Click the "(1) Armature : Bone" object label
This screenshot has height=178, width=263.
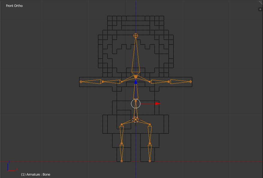point(36,174)
